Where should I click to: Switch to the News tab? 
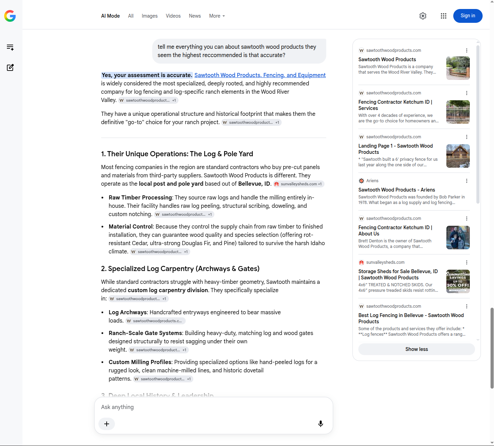tap(195, 16)
